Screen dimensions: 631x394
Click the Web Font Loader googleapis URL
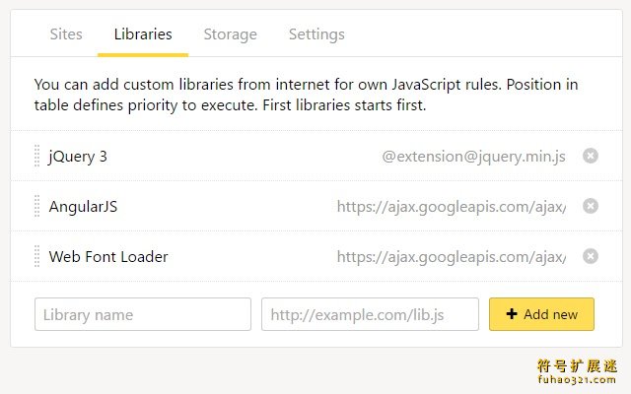[x=452, y=256]
